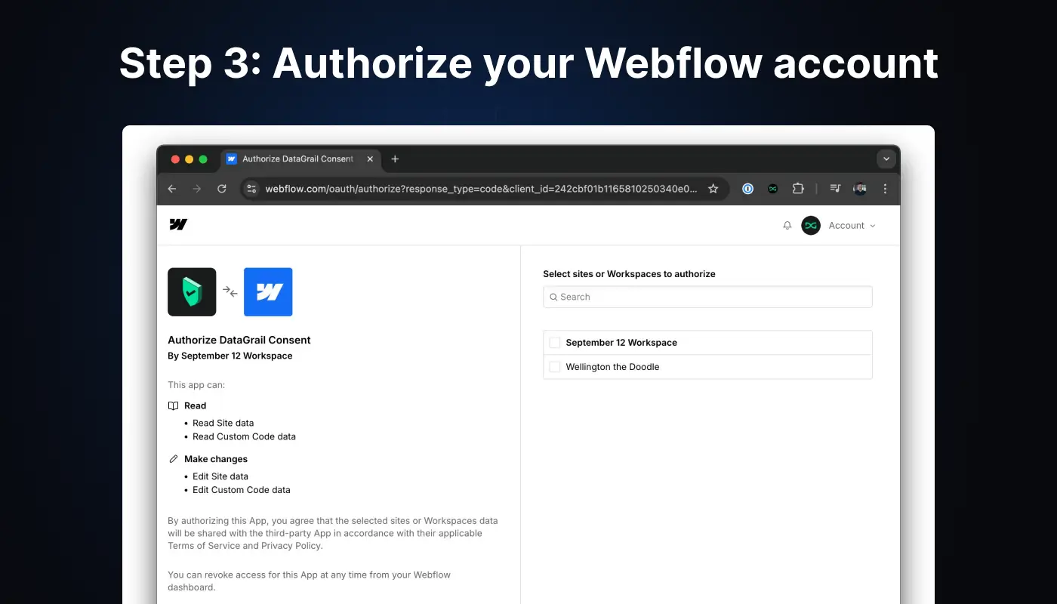
Task: Click the Search sites input field
Action: tap(707, 297)
